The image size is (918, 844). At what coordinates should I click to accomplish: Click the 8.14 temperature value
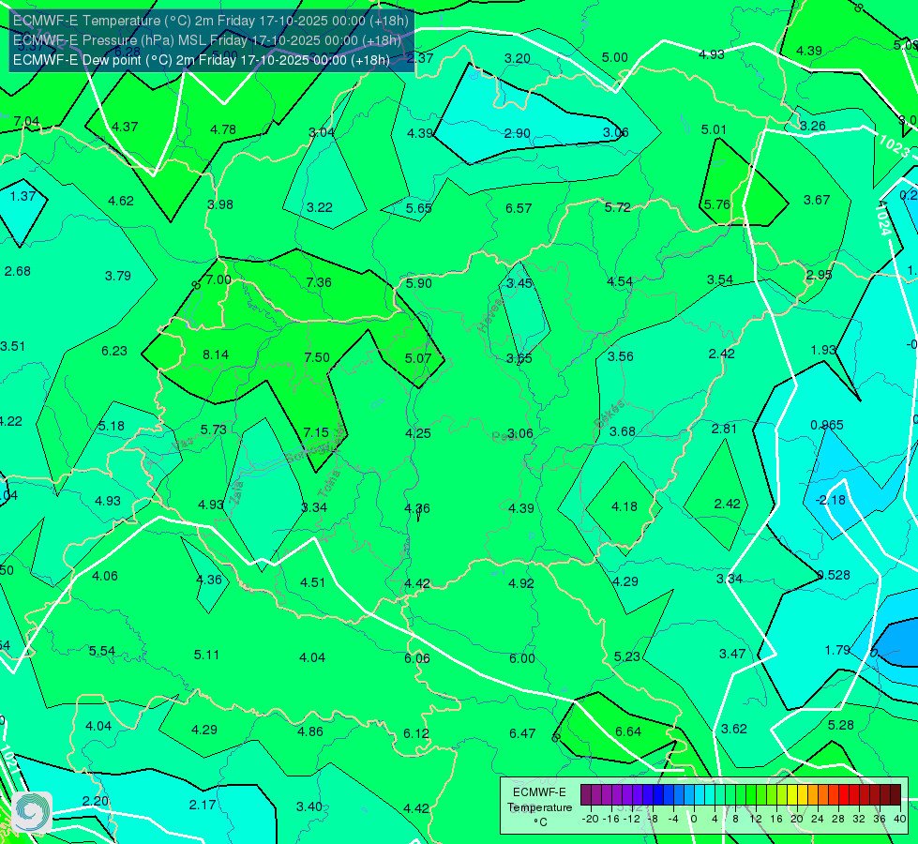216,354
